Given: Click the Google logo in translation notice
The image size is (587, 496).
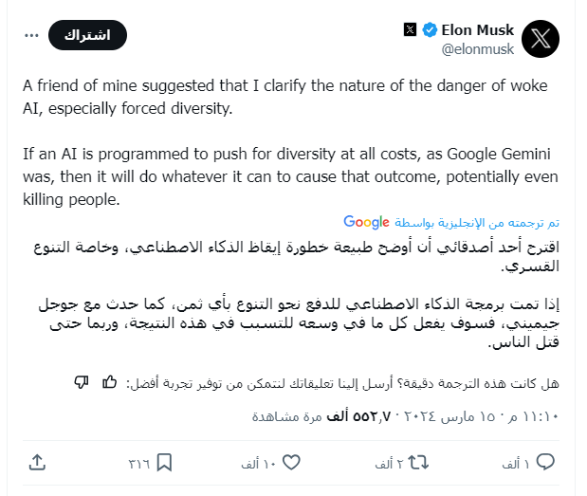Looking at the screenshot, I should pyautogui.click(x=366, y=222).
